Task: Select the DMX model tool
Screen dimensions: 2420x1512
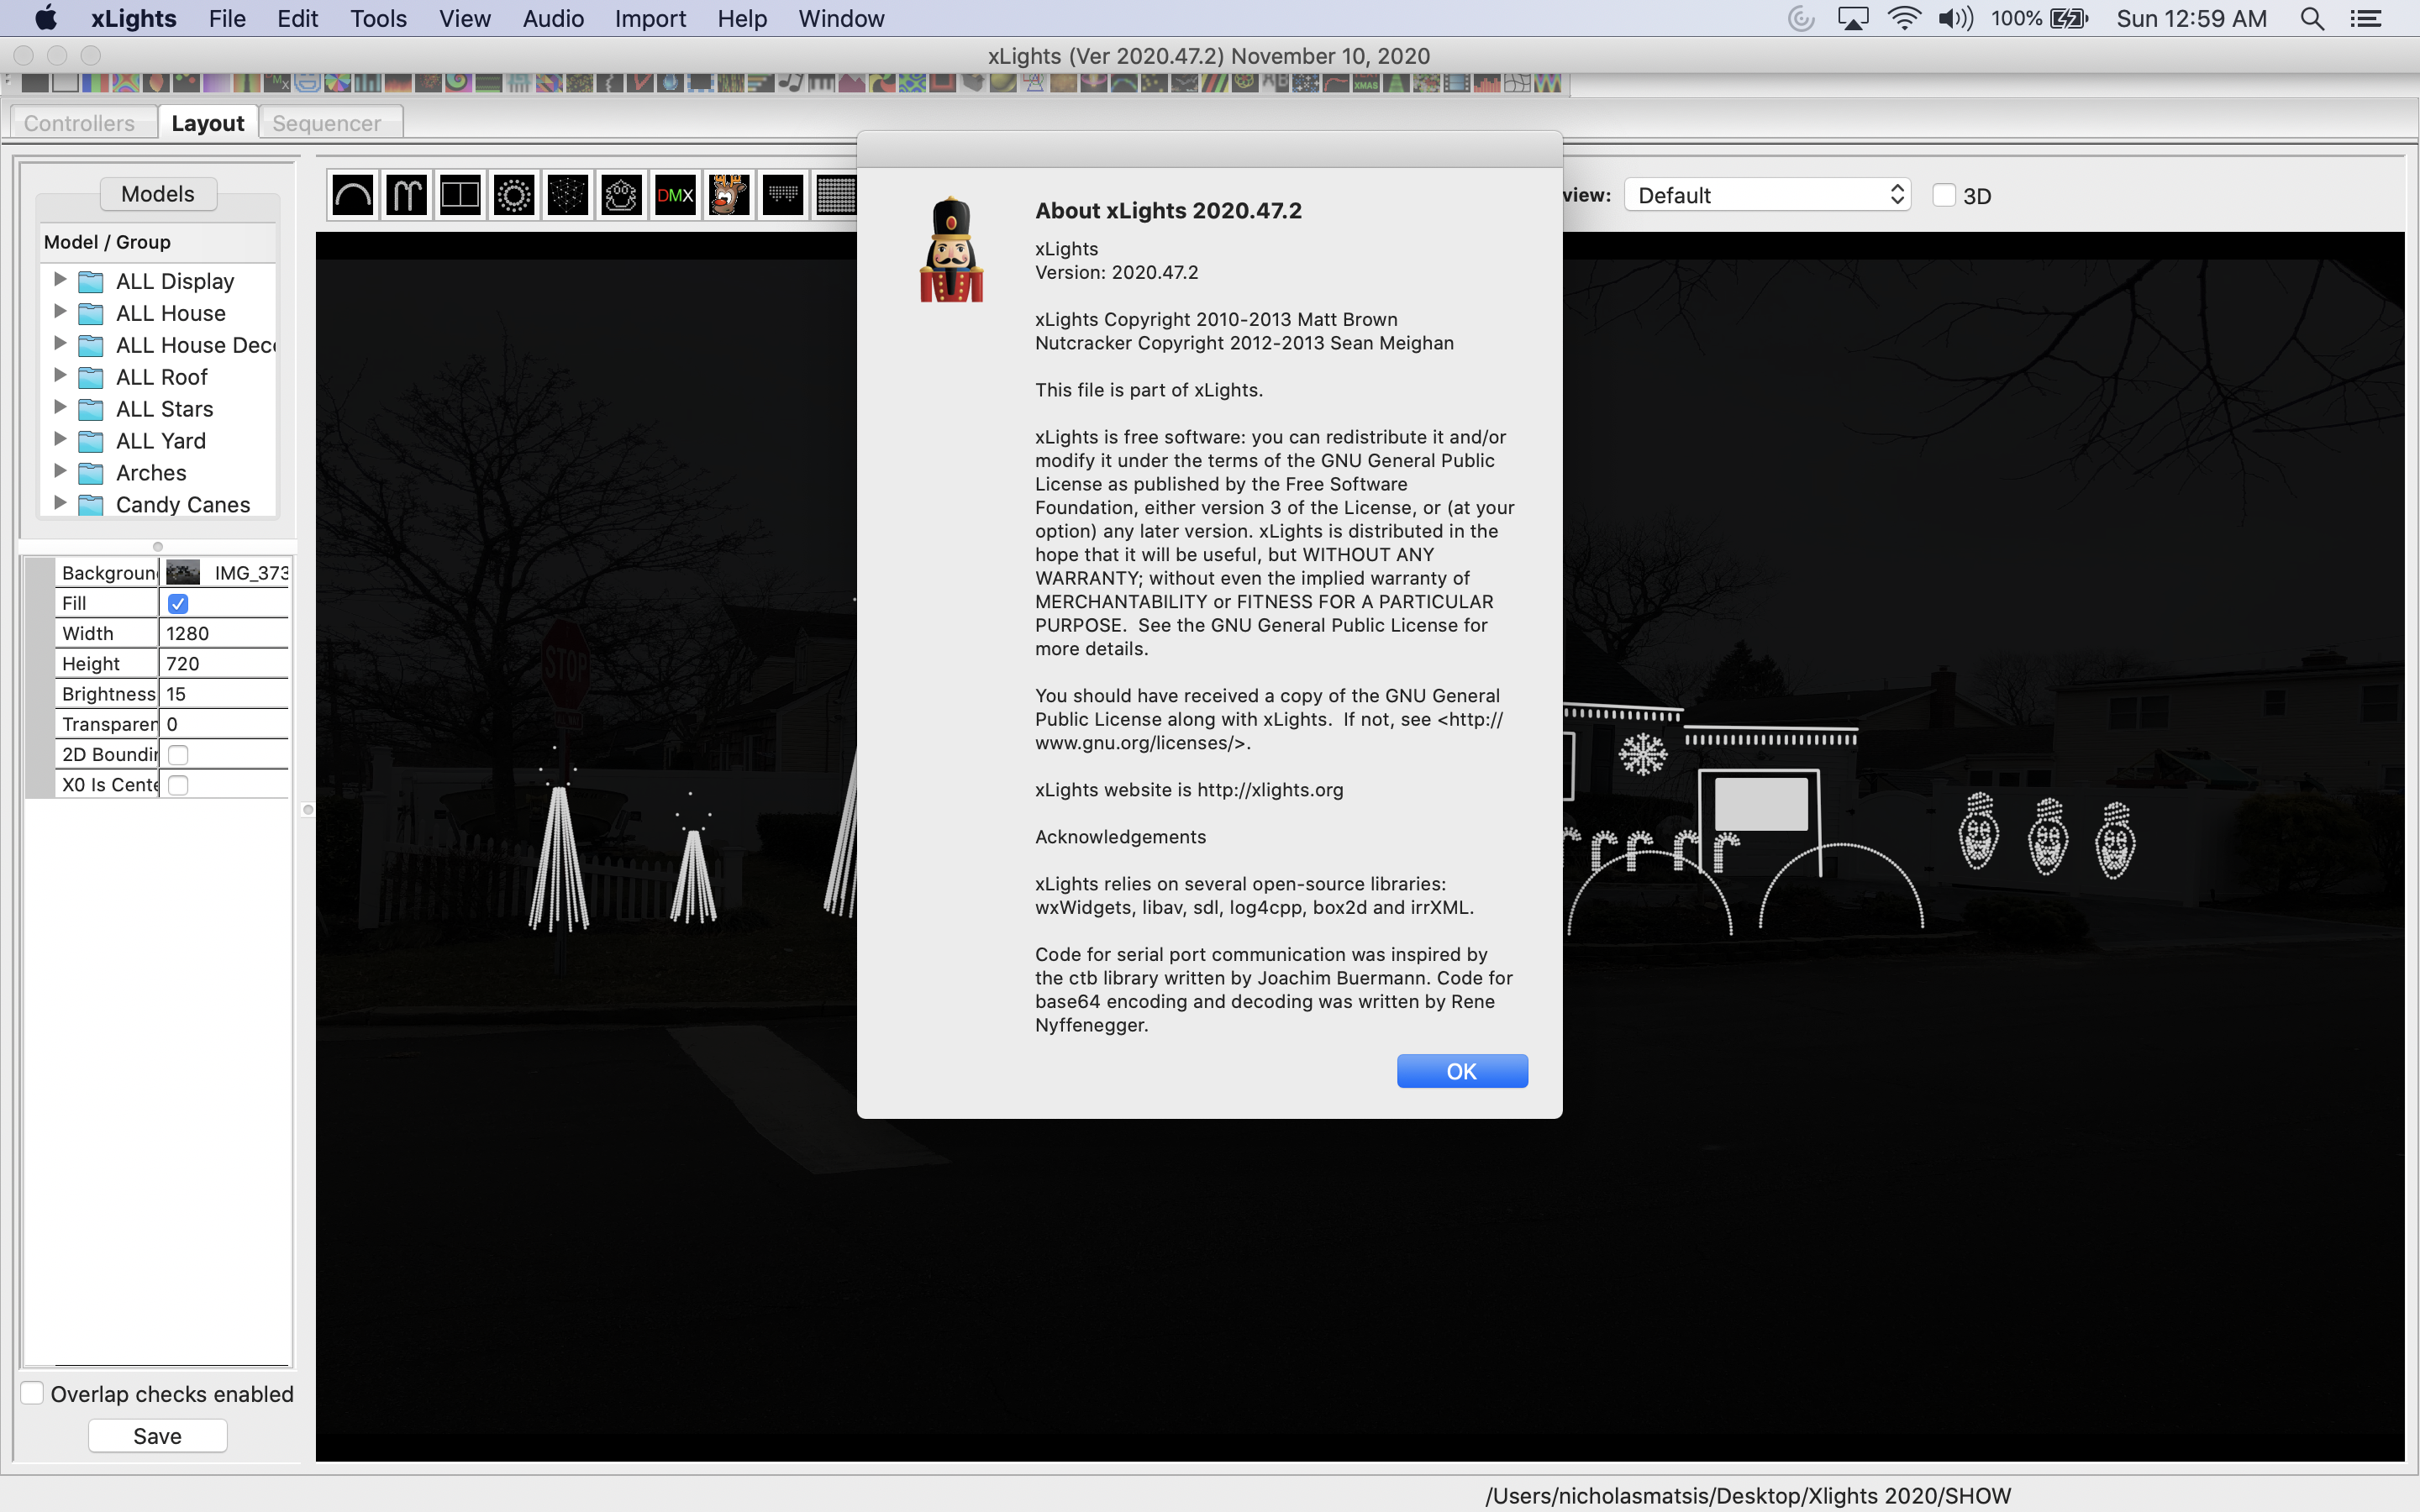Action: click(675, 195)
